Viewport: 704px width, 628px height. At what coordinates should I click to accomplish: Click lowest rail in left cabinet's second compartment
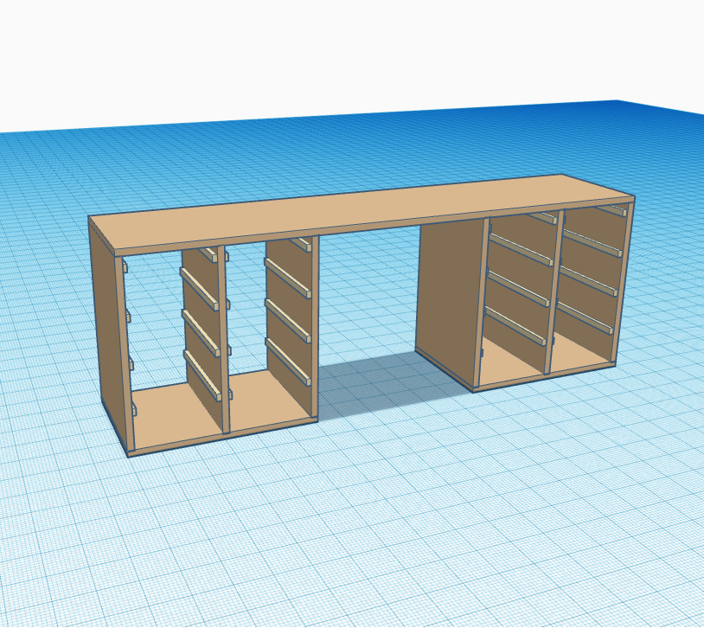[288, 362]
